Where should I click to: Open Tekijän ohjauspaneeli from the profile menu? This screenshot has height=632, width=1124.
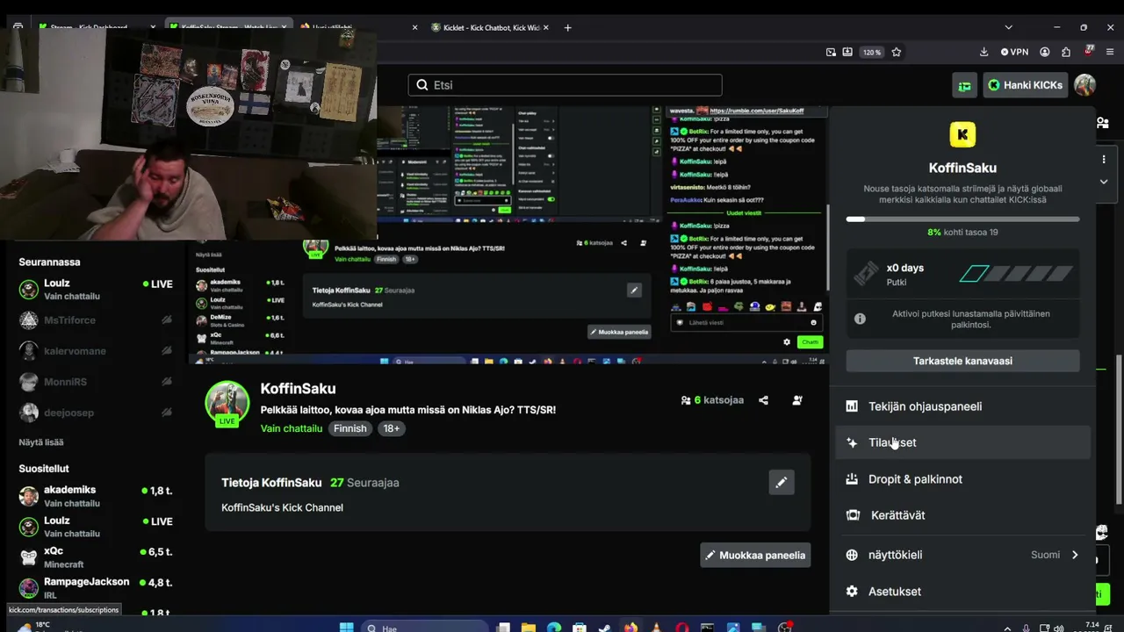click(963, 406)
